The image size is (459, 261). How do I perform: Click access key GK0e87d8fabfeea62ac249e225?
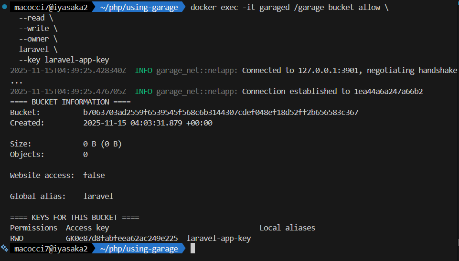click(122, 238)
